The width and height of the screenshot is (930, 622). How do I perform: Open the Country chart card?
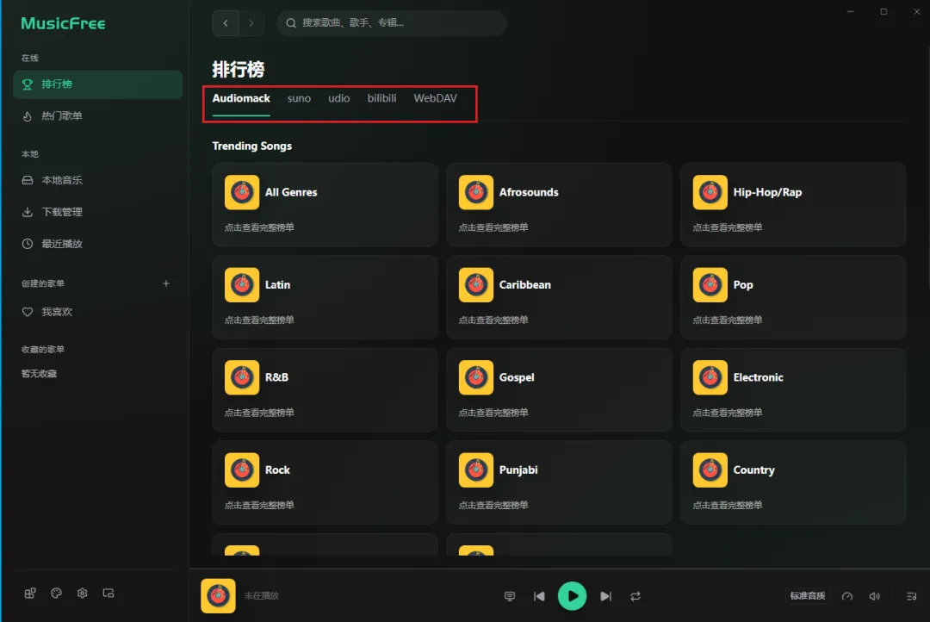(793, 482)
